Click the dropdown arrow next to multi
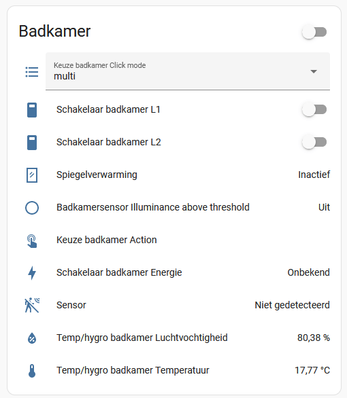Image resolution: width=347 pixels, height=398 pixels. point(314,71)
